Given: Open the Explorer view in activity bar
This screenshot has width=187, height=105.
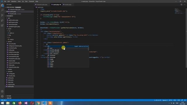Looking at the screenshot, I should [2, 5].
